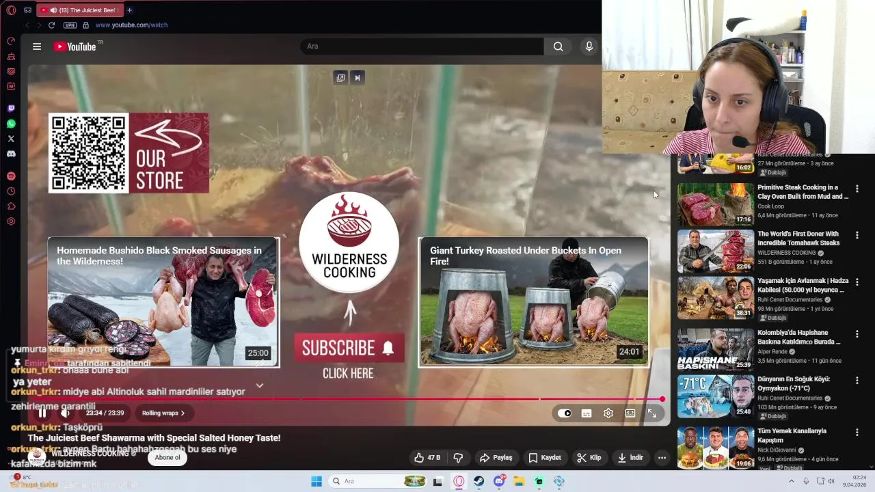
Task: Open options for Primitive Steak Cooking video
Action: (x=857, y=189)
